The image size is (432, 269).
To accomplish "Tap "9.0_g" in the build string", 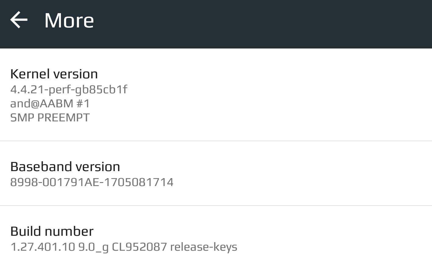I will pos(93,247).
